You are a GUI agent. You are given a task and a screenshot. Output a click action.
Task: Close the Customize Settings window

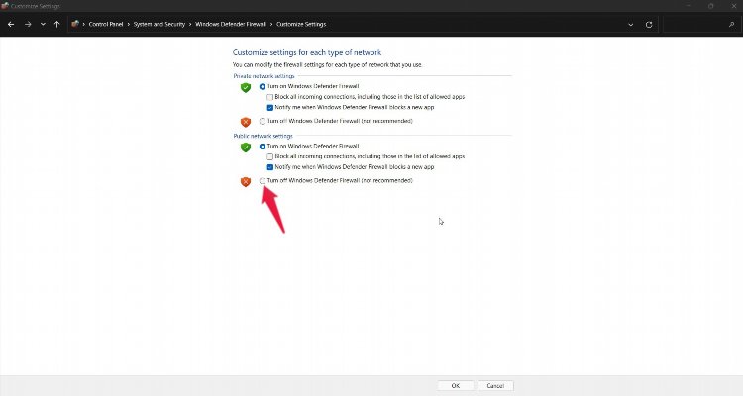pos(733,6)
